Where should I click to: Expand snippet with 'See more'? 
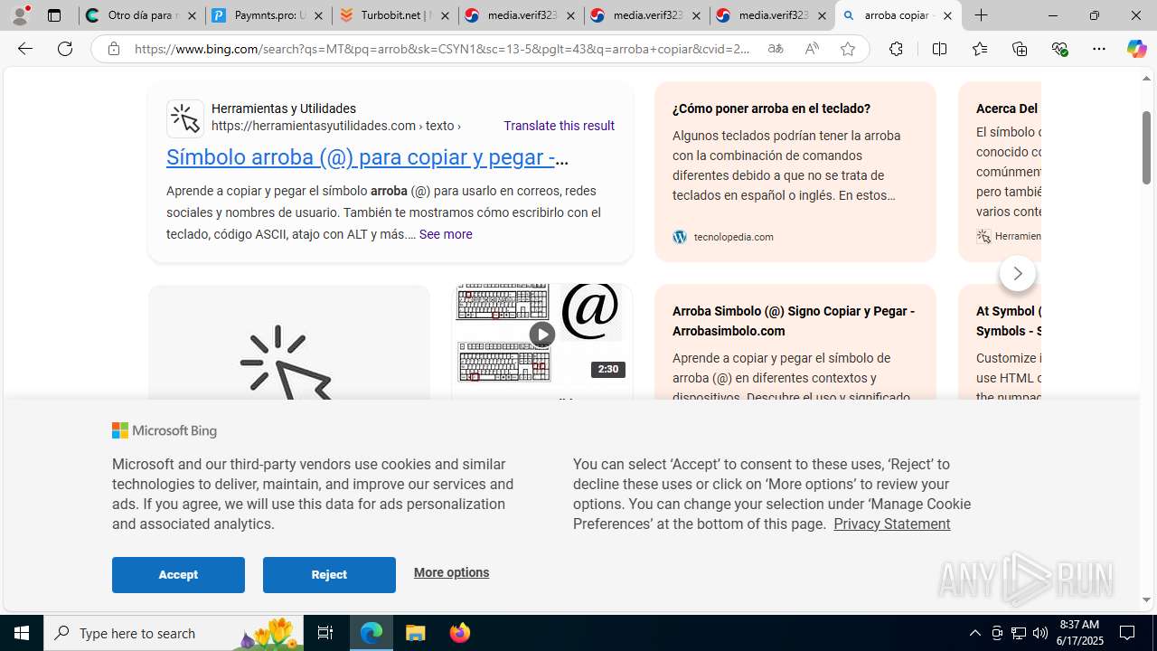tap(445, 234)
